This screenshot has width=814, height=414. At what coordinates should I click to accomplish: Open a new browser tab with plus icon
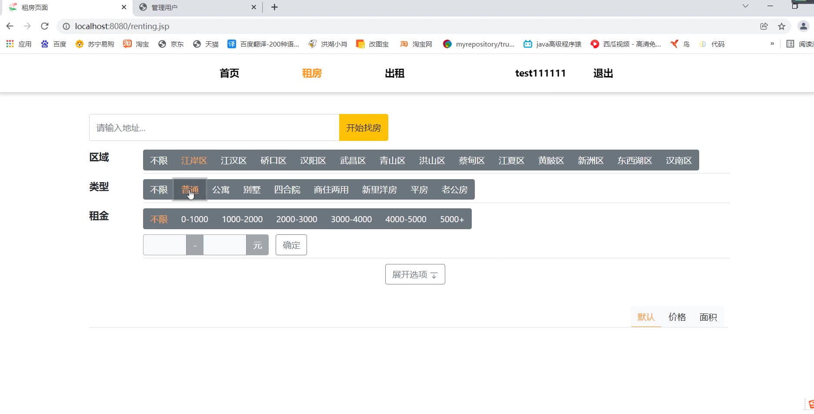point(274,7)
